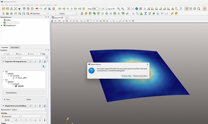Open the toolbar Solid Color dropdown
The height and width of the screenshot is (124, 208).
point(39,14)
